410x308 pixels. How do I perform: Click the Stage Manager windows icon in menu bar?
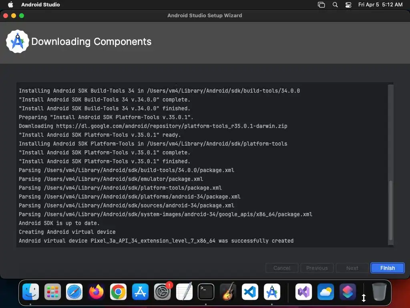pos(322,5)
